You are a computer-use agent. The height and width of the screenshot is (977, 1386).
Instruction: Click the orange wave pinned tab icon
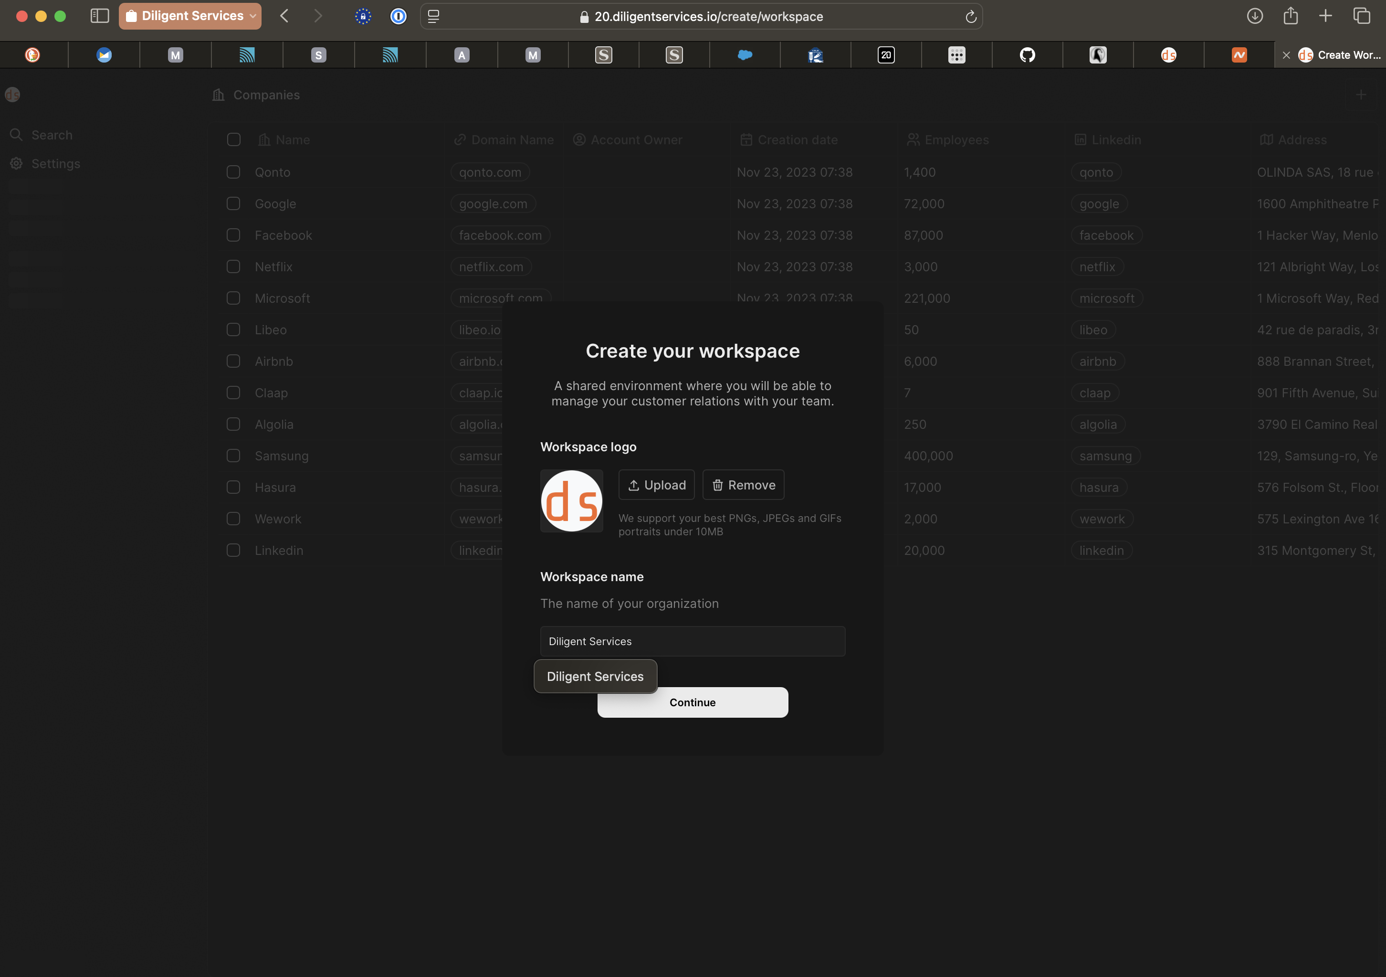(x=1239, y=55)
